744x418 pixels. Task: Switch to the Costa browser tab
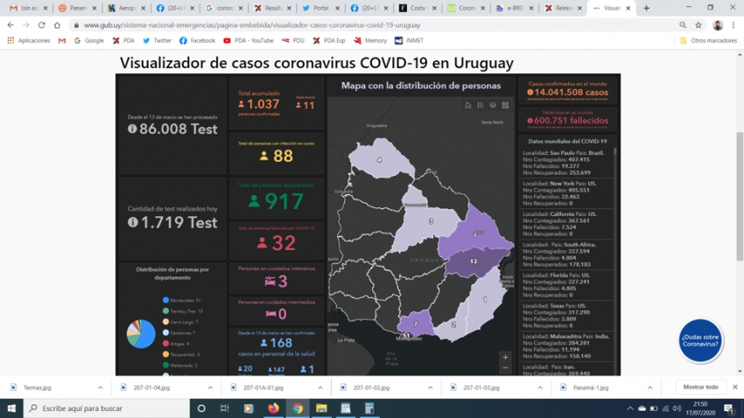(x=417, y=8)
